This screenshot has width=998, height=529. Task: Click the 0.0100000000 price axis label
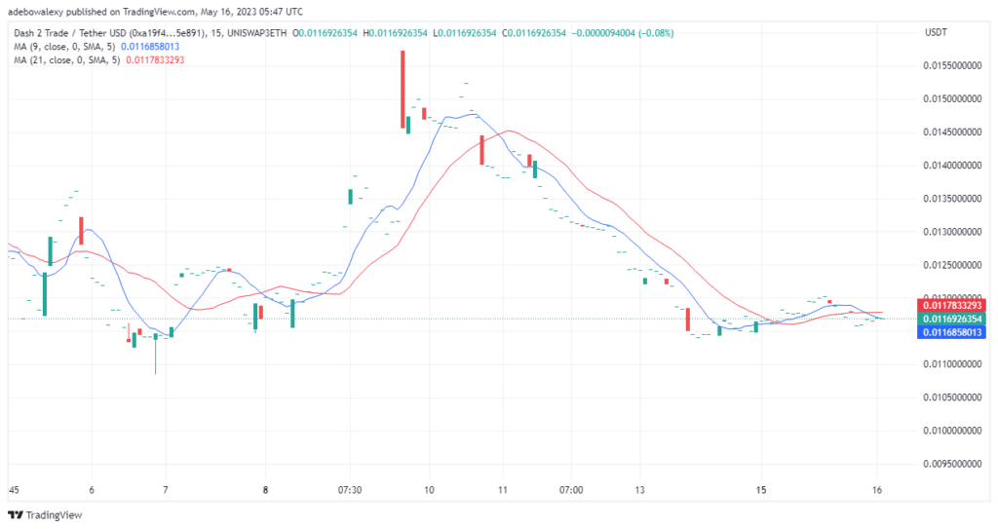tap(952, 431)
